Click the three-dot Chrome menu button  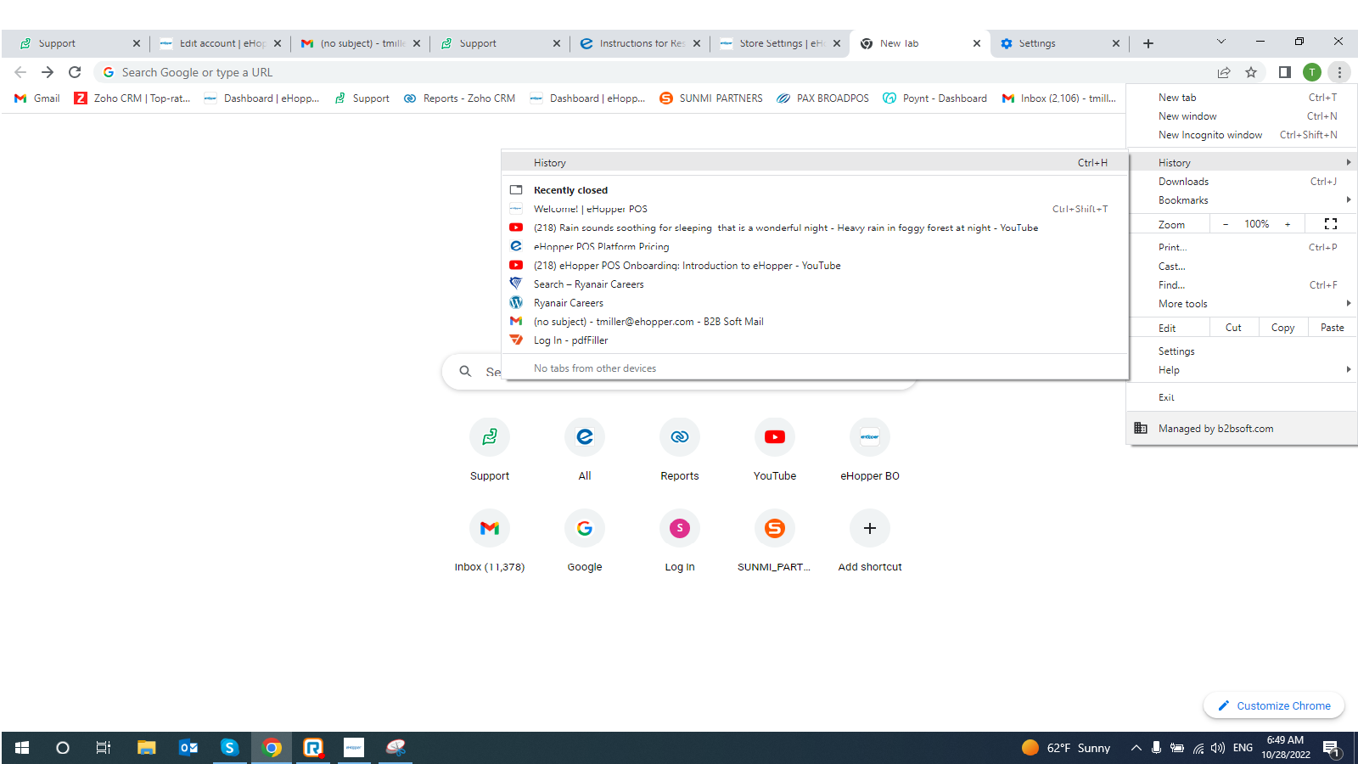1339,72
